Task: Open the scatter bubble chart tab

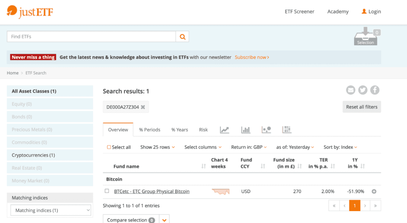Action: coord(266,130)
